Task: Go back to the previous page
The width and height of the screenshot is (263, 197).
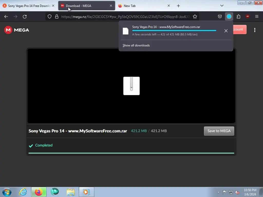Action: [x=6, y=17]
